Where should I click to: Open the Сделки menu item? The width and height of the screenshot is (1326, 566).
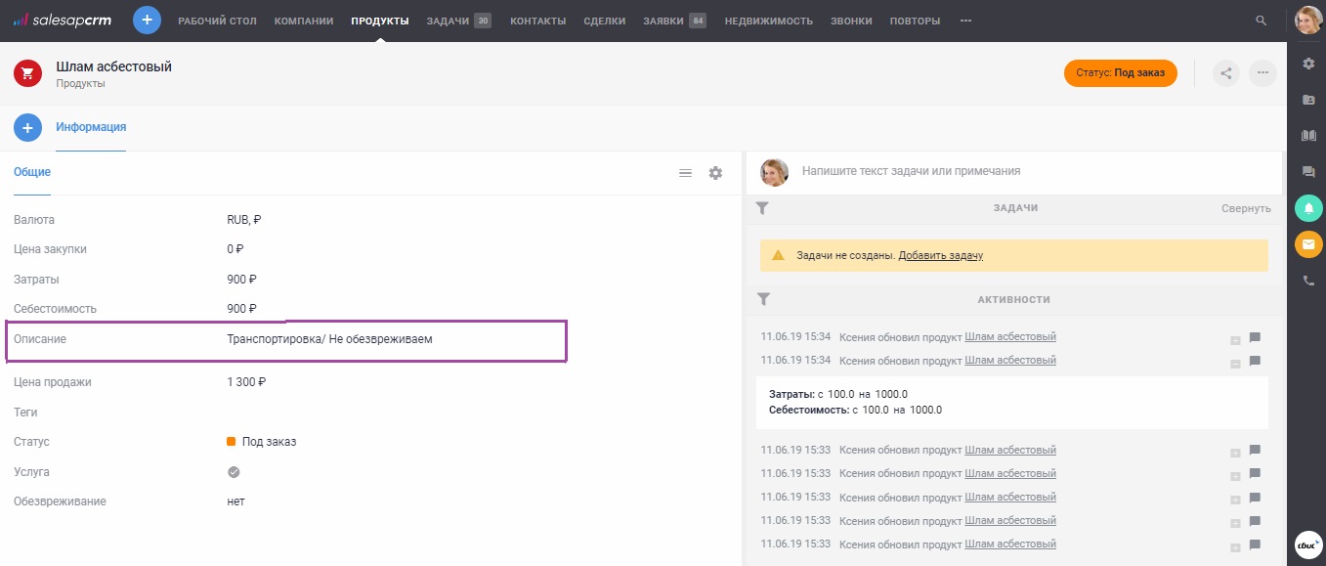(604, 21)
